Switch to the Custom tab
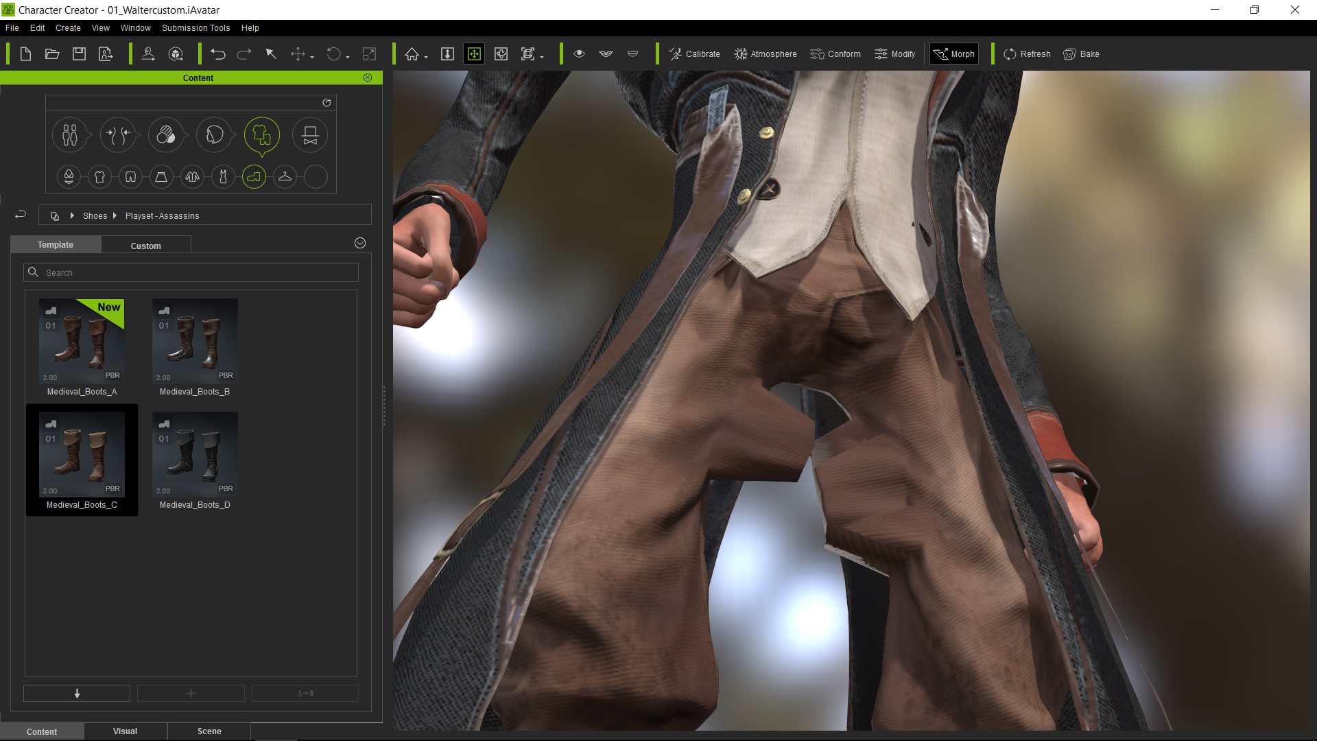The width and height of the screenshot is (1317, 741). pyautogui.click(x=146, y=246)
